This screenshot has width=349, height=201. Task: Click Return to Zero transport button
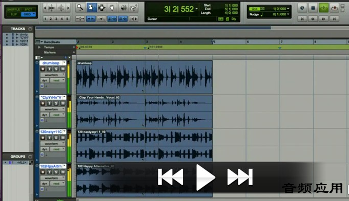click(302, 19)
